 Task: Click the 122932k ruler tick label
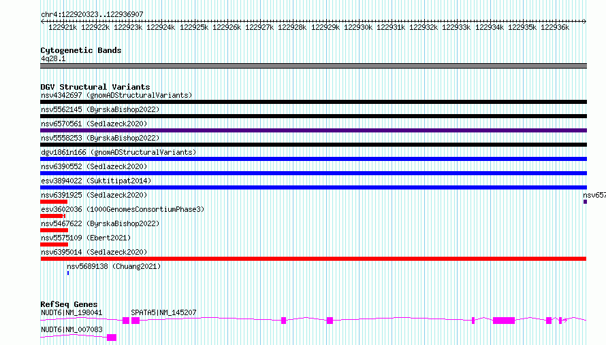click(x=424, y=27)
